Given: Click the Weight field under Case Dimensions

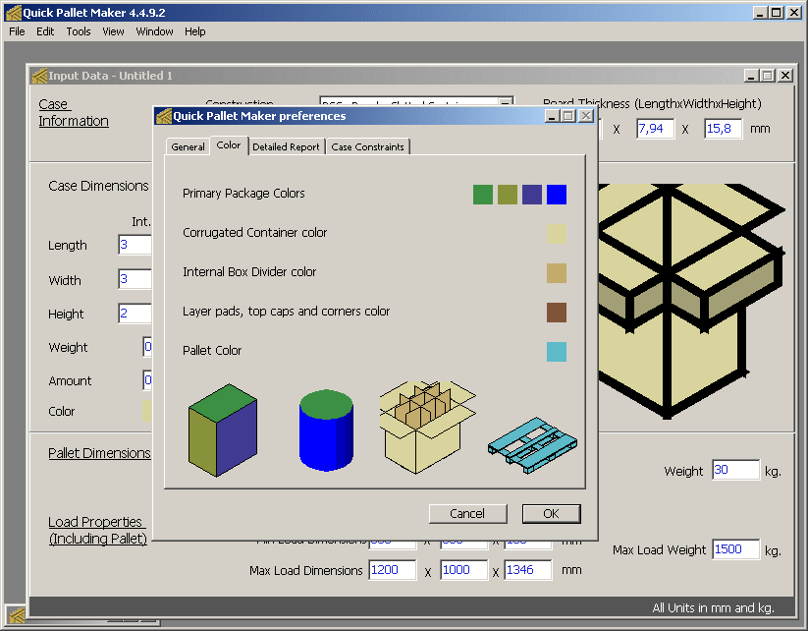Looking at the screenshot, I should [x=147, y=347].
